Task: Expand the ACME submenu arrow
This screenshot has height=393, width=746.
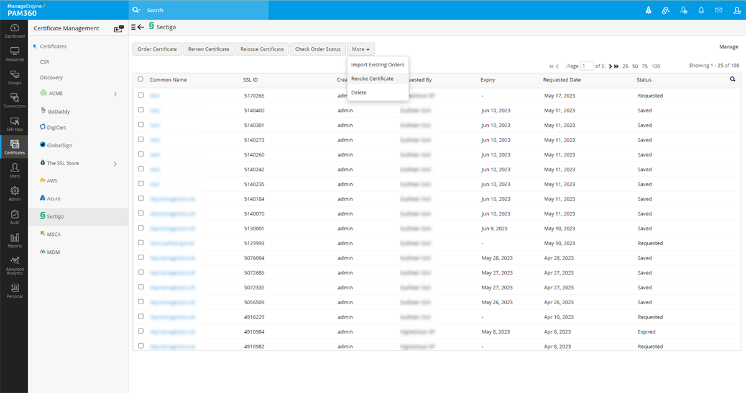Action: [x=116, y=94]
